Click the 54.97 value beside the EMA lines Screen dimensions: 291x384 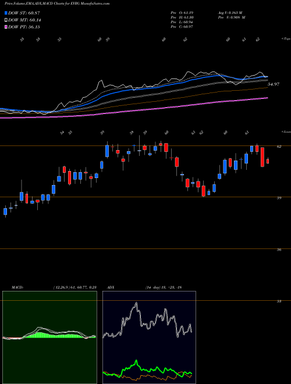click(274, 84)
